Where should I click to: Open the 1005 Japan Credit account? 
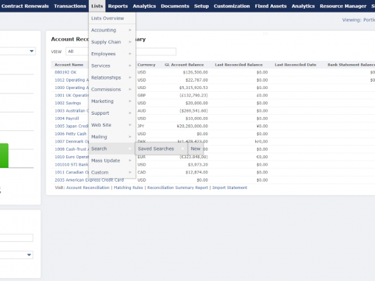71,126
